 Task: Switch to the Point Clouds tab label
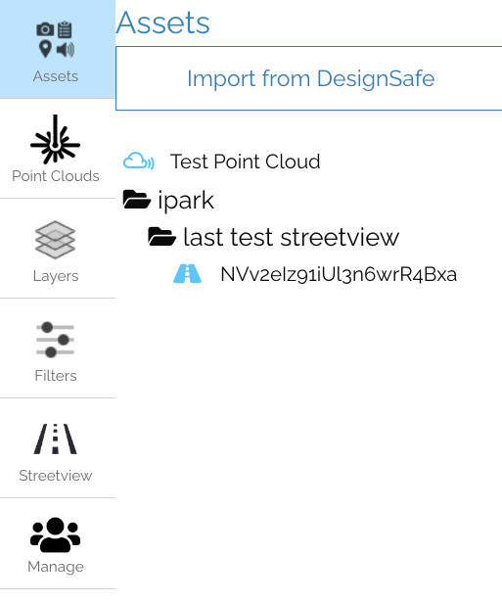[56, 176]
